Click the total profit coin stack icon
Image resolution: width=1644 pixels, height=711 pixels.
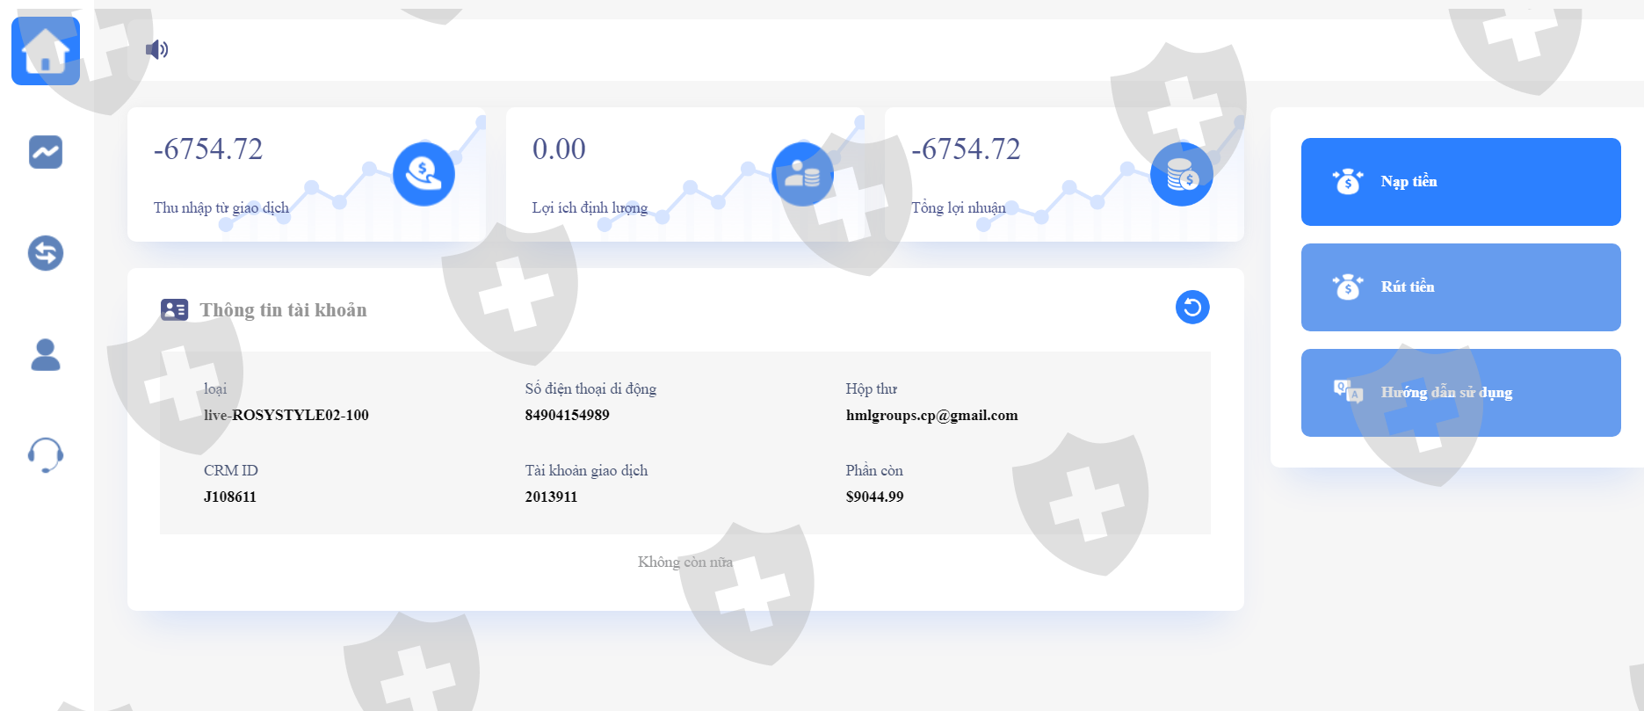1182,174
